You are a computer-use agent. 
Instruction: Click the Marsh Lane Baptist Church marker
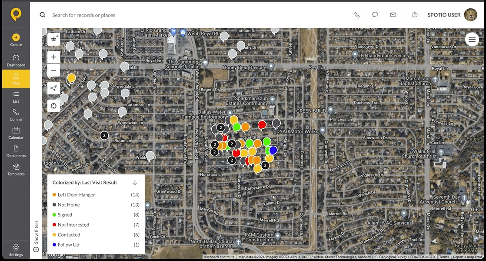[435, 79]
